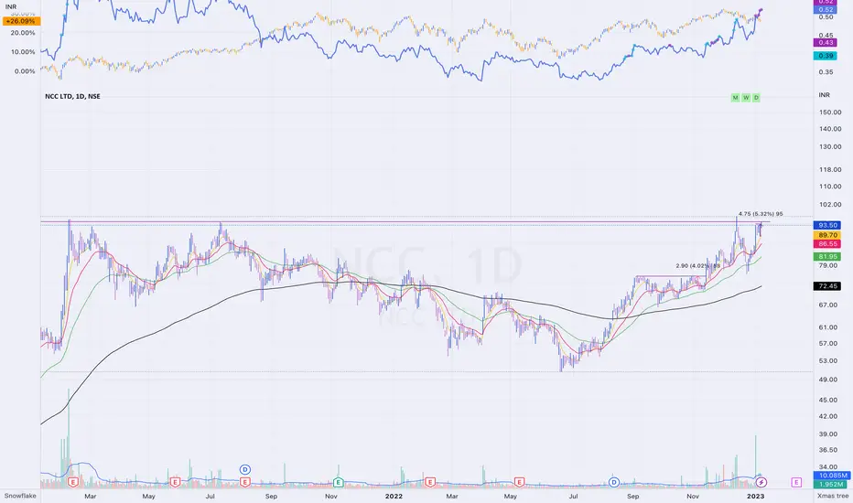Open the D dividend marker on the bottom row near Sep 2022
This screenshot has height=503, width=853.
tap(613, 482)
